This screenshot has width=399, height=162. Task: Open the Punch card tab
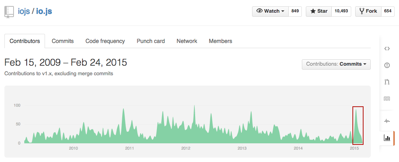point(151,41)
